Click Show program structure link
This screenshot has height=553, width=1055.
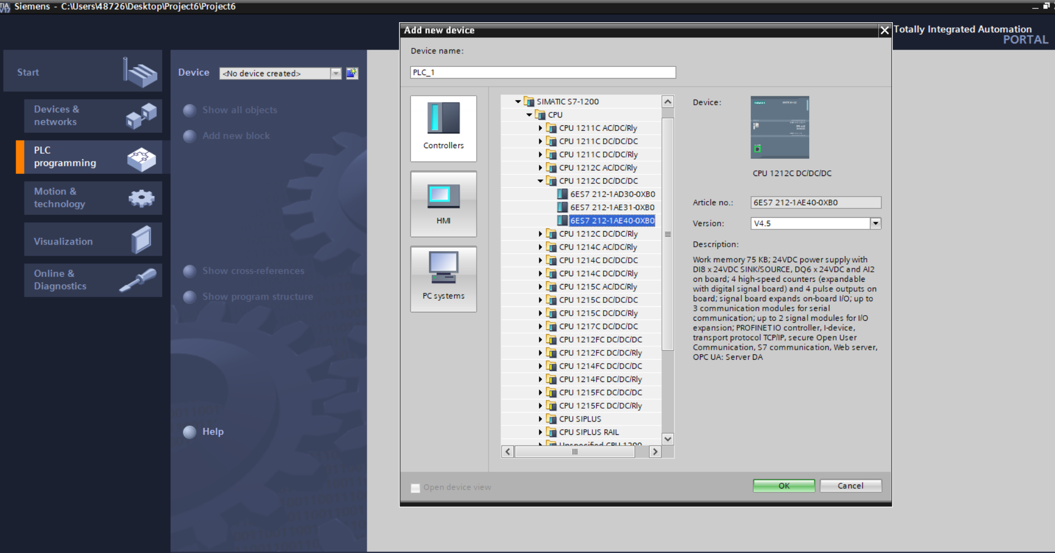click(x=257, y=297)
